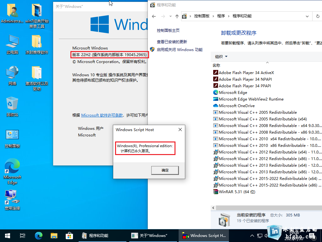Image resolution: width=322 pixels, height=242 pixels.
Task: Click the horizontal scrollbar left arrow
Action: [x=214, y=208]
